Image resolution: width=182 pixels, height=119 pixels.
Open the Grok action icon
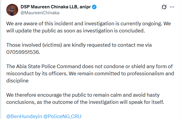(163, 7)
